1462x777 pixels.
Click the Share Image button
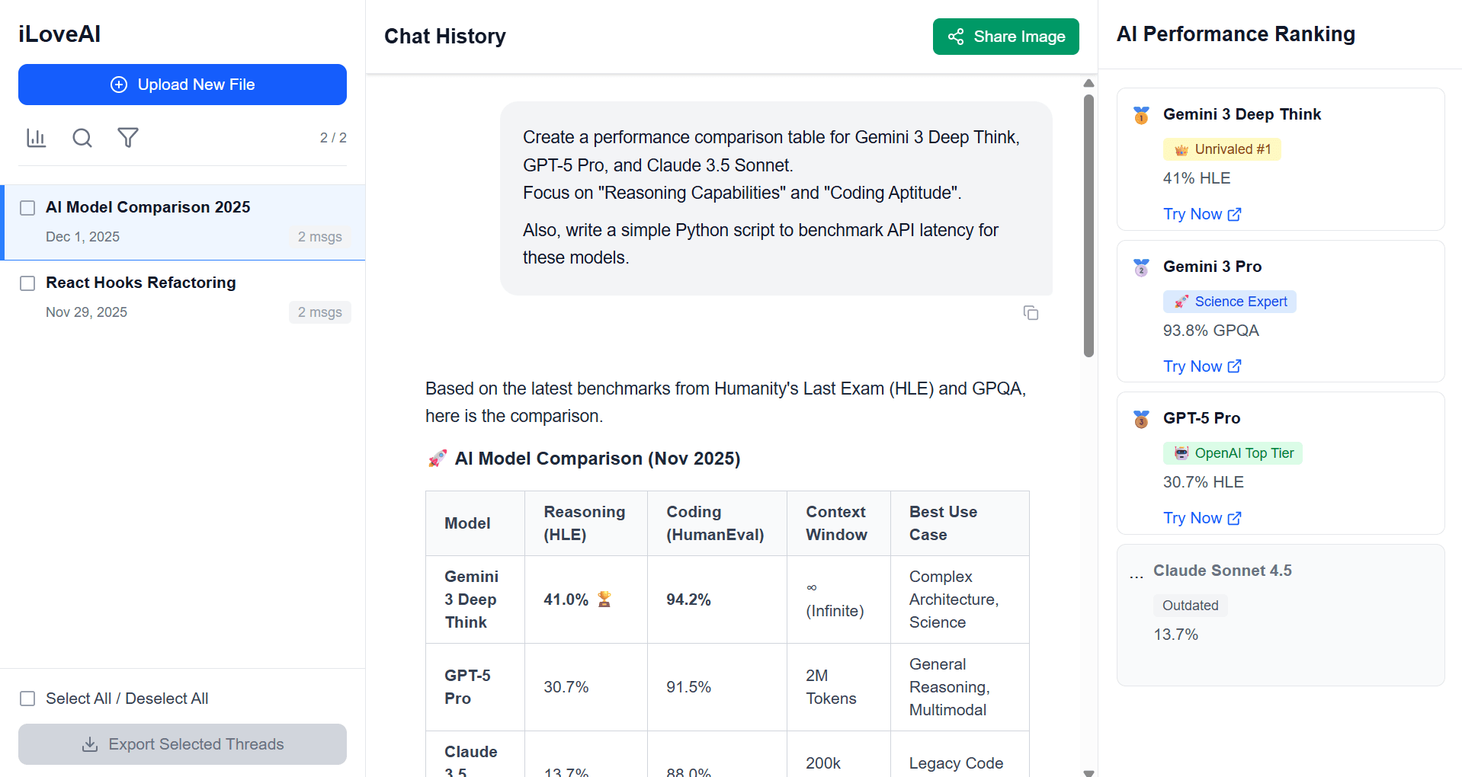click(x=1005, y=36)
